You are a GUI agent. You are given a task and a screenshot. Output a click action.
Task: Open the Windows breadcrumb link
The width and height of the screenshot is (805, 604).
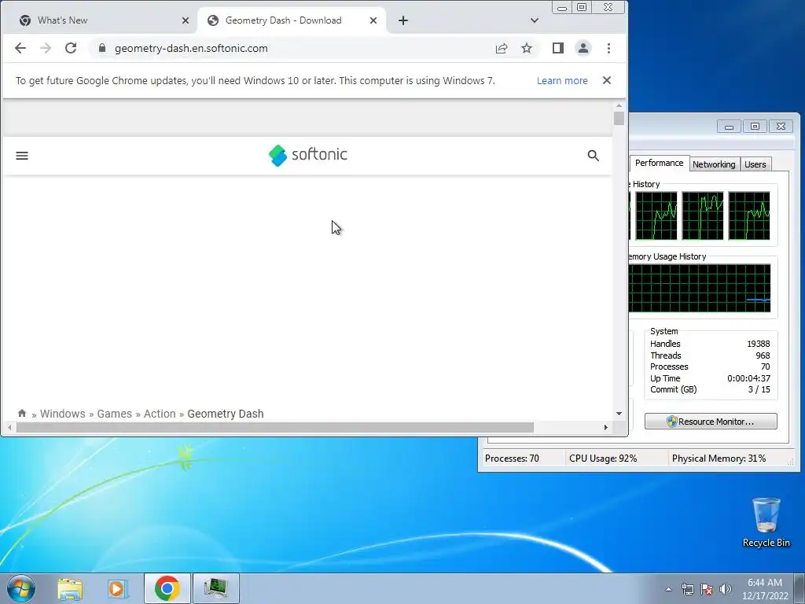pos(63,414)
